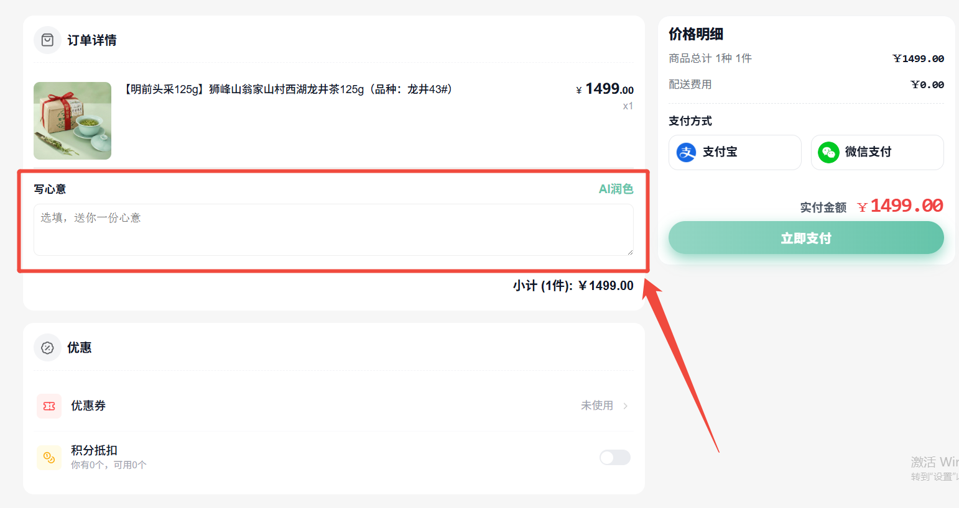Click the blue Alipay logo icon
Image resolution: width=959 pixels, height=508 pixels.
pyautogui.click(x=686, y=152)
